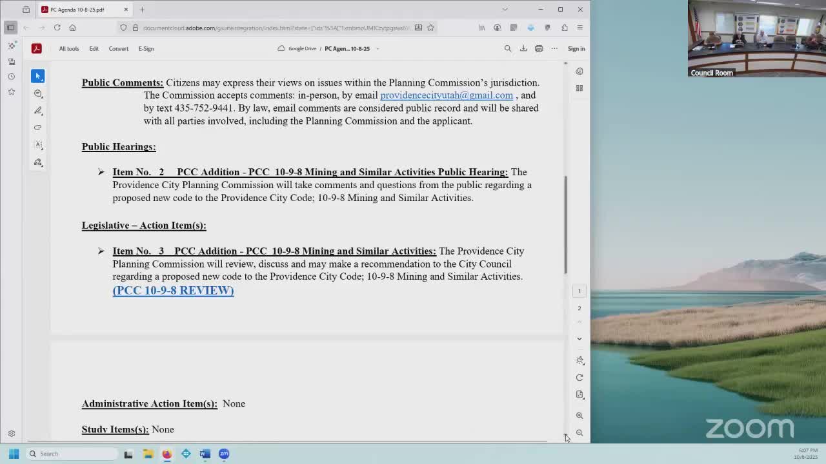The height and width of the screenshot is (464, 826).
Task: Open the PCC 10-9-8 REVIEW link
Action: (173, 290)
